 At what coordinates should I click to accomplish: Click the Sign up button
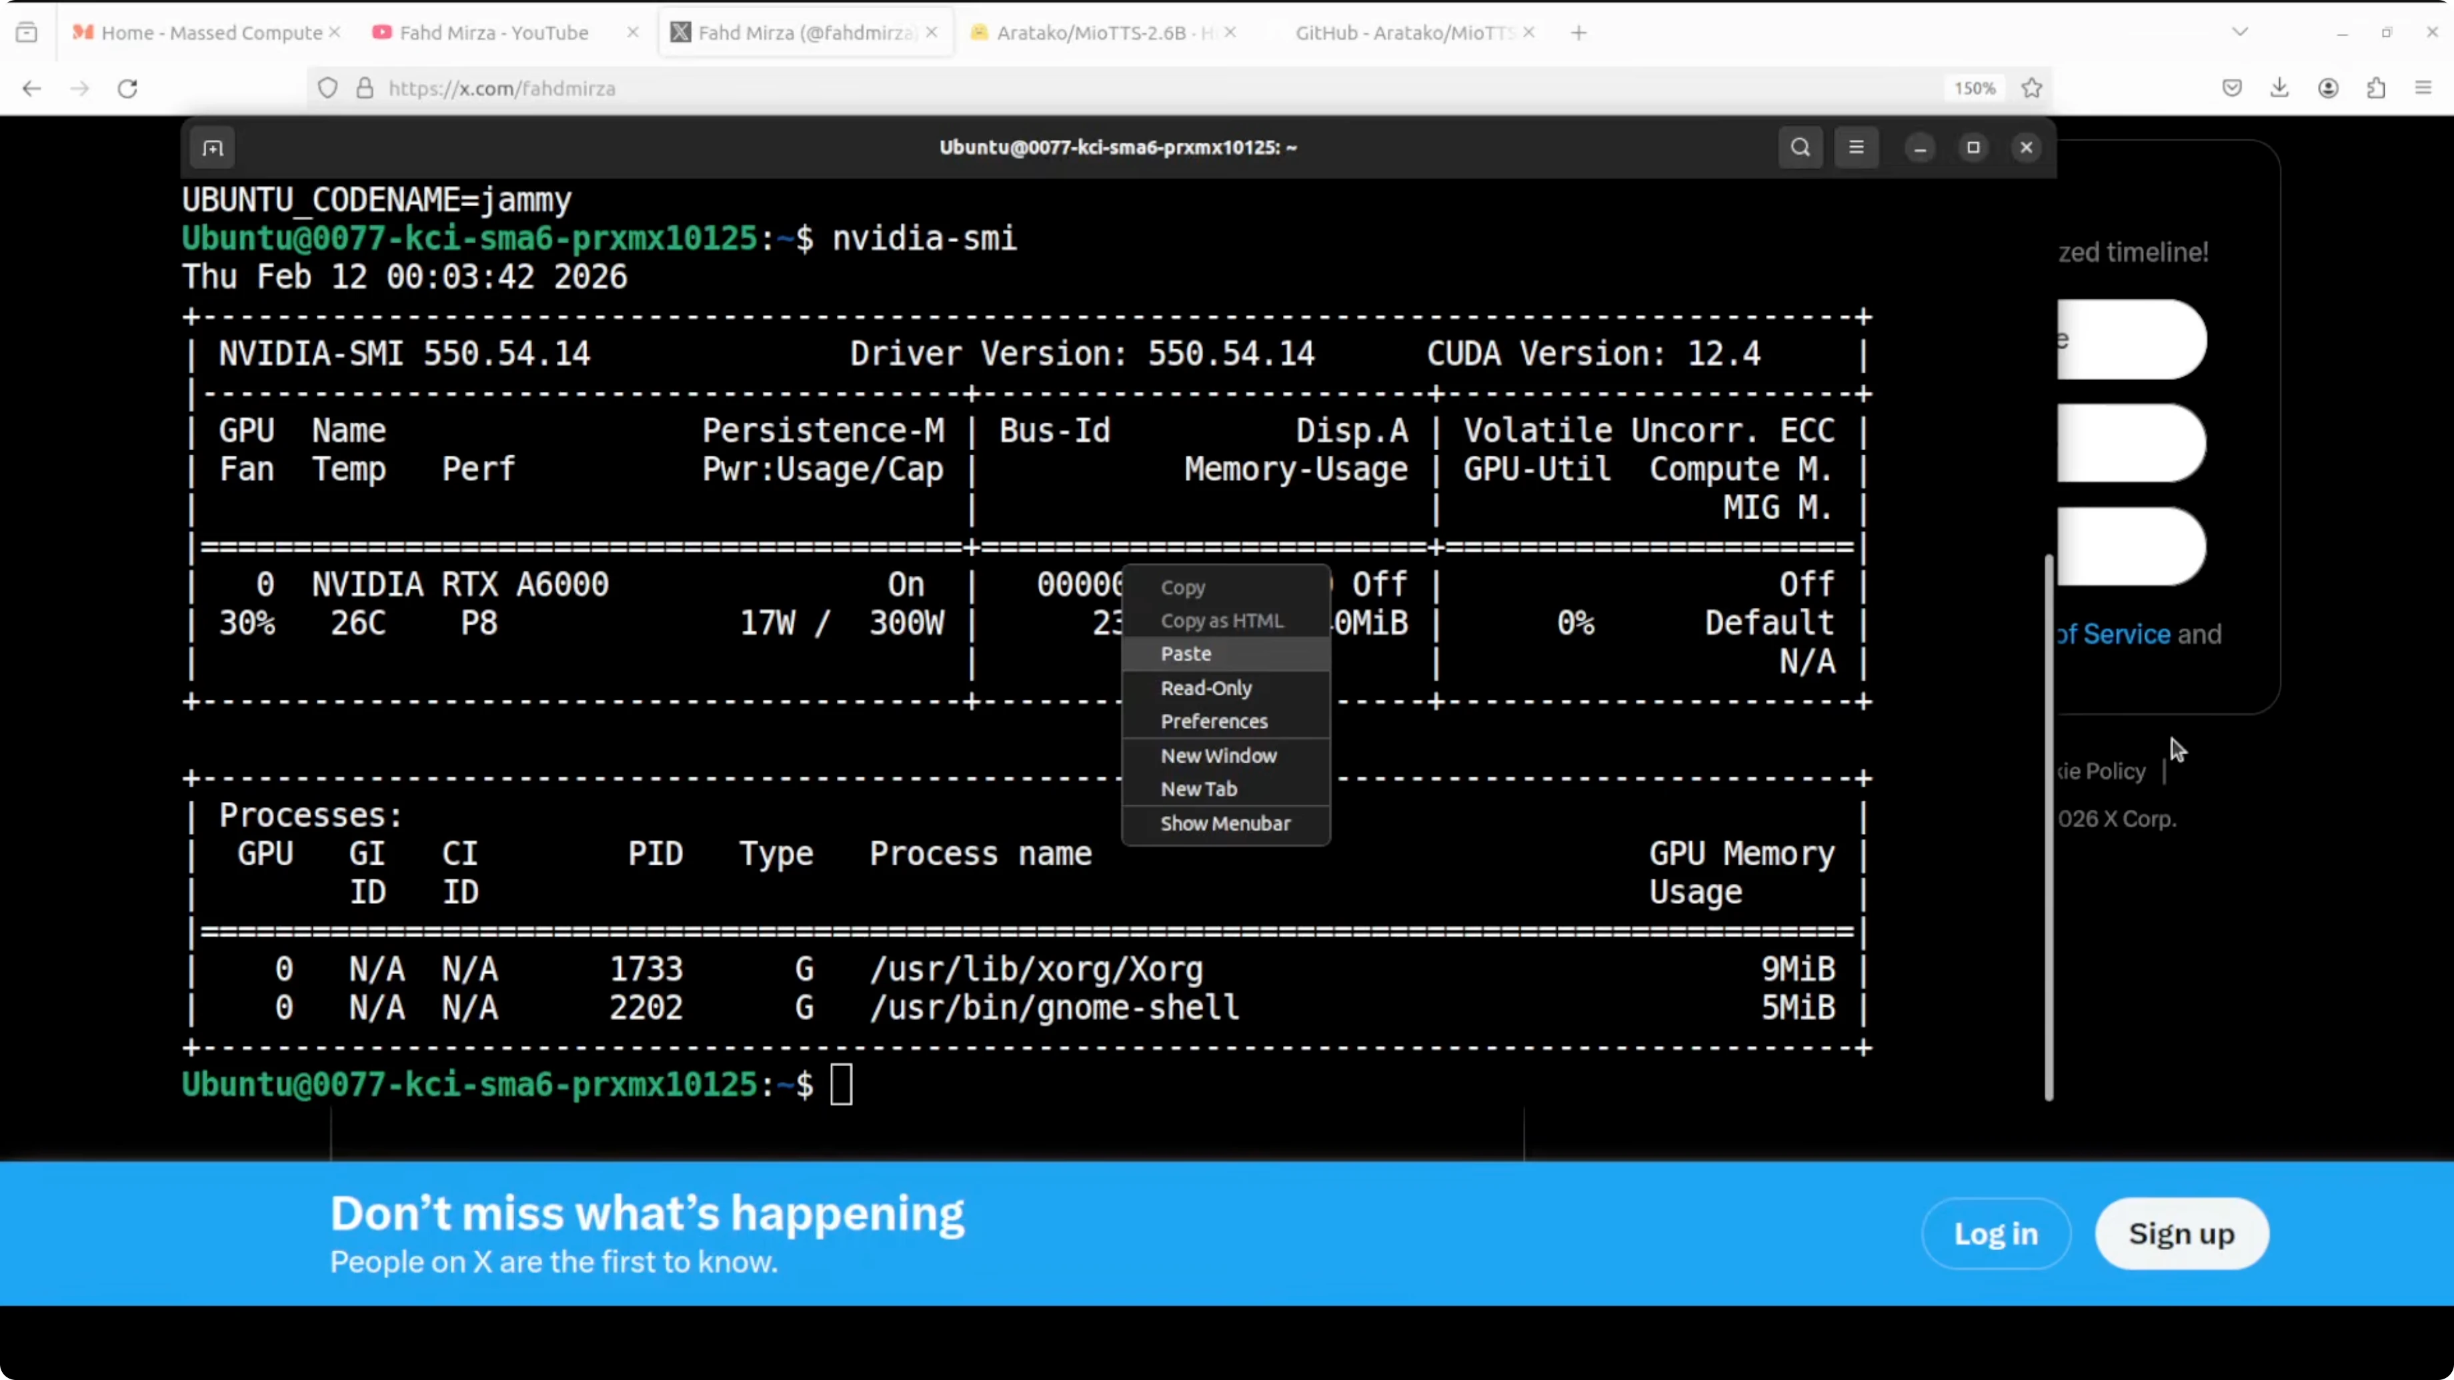(x=2181, y=1233)
